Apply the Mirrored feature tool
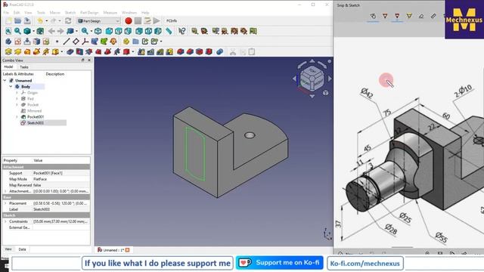 coord(141,52)
